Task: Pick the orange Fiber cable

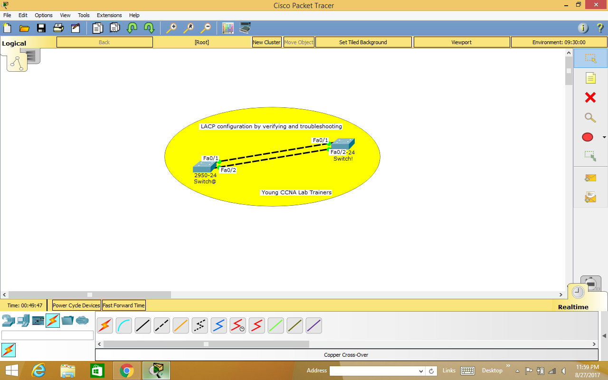Action: point(181,326)
